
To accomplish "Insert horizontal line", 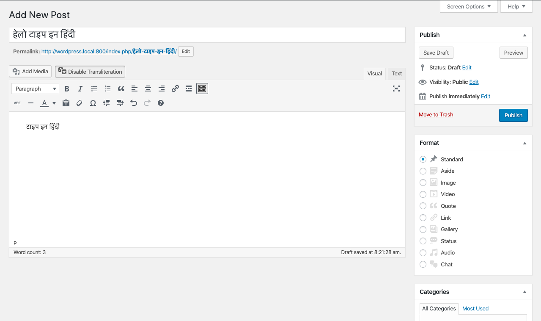I will (31, 103).
